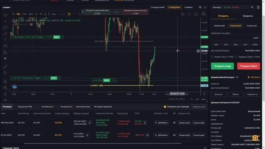265x149 pixels.
Task: Choose Рыночный order type
Action: (236, 26)
